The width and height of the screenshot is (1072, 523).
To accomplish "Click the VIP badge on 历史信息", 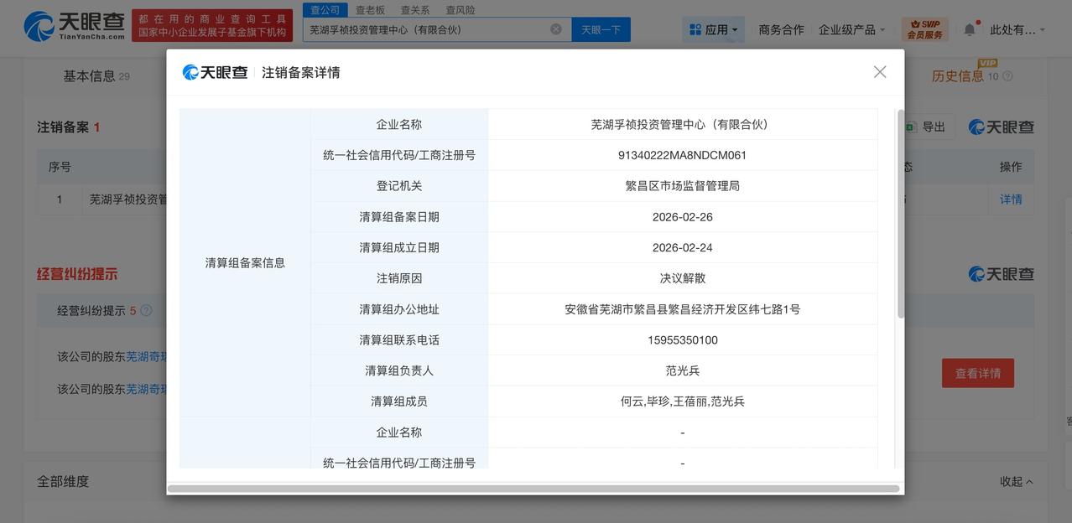I will pos(988,63).
